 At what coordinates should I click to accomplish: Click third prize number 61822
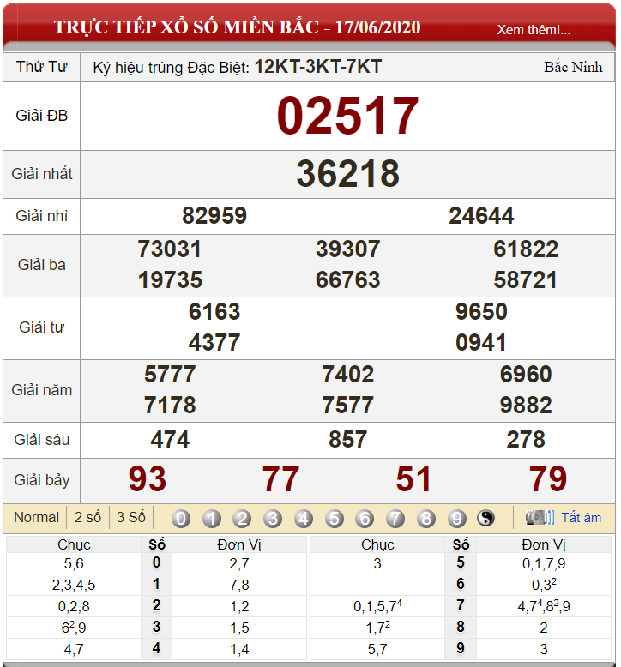pos(526,249)
